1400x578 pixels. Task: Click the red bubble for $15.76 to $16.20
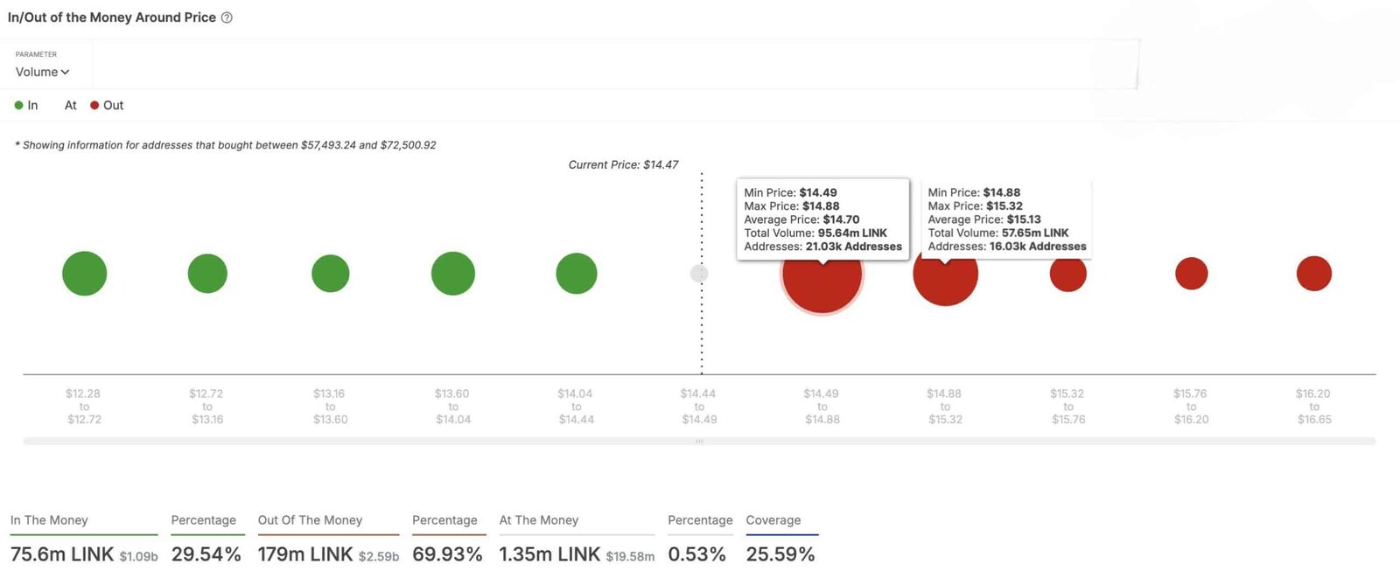point(1192,274)
